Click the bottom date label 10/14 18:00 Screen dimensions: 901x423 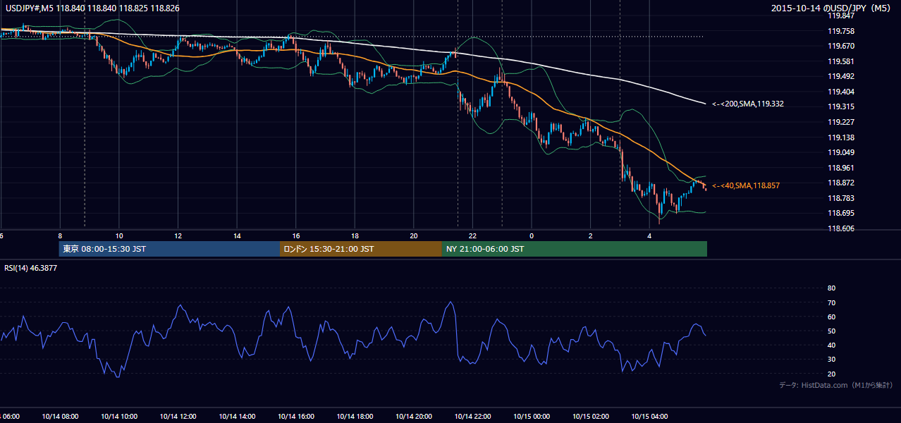(355, 416)
